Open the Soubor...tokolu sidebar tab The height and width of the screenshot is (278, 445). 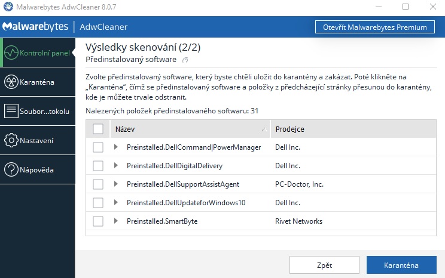38,111
